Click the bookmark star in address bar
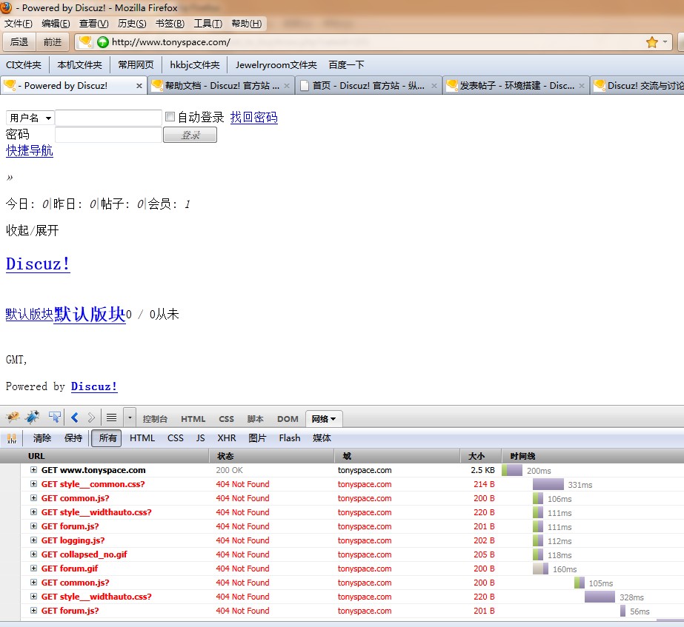Viewport: 684px width, 627px height. tap(652, 42)
